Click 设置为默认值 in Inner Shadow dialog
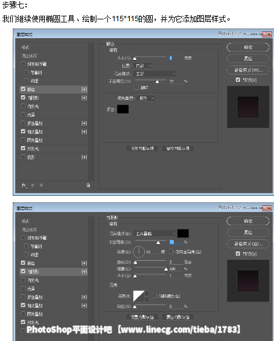 [142, 317]
